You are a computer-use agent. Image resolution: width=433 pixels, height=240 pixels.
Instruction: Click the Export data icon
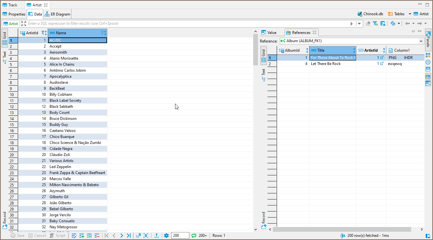[157, 236]
